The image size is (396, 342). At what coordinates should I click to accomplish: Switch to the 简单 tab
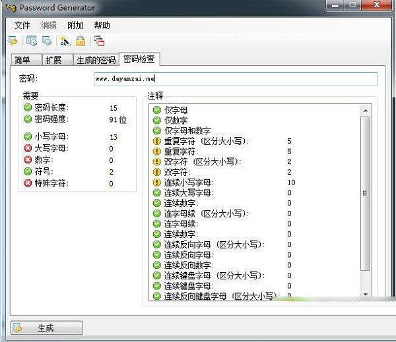(x=26, y=60)
